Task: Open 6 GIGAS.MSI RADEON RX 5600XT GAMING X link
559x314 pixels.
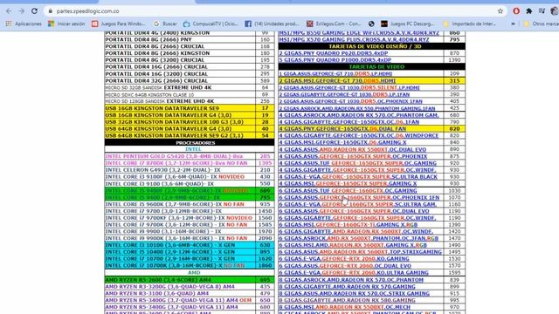Action: point(353,245)
